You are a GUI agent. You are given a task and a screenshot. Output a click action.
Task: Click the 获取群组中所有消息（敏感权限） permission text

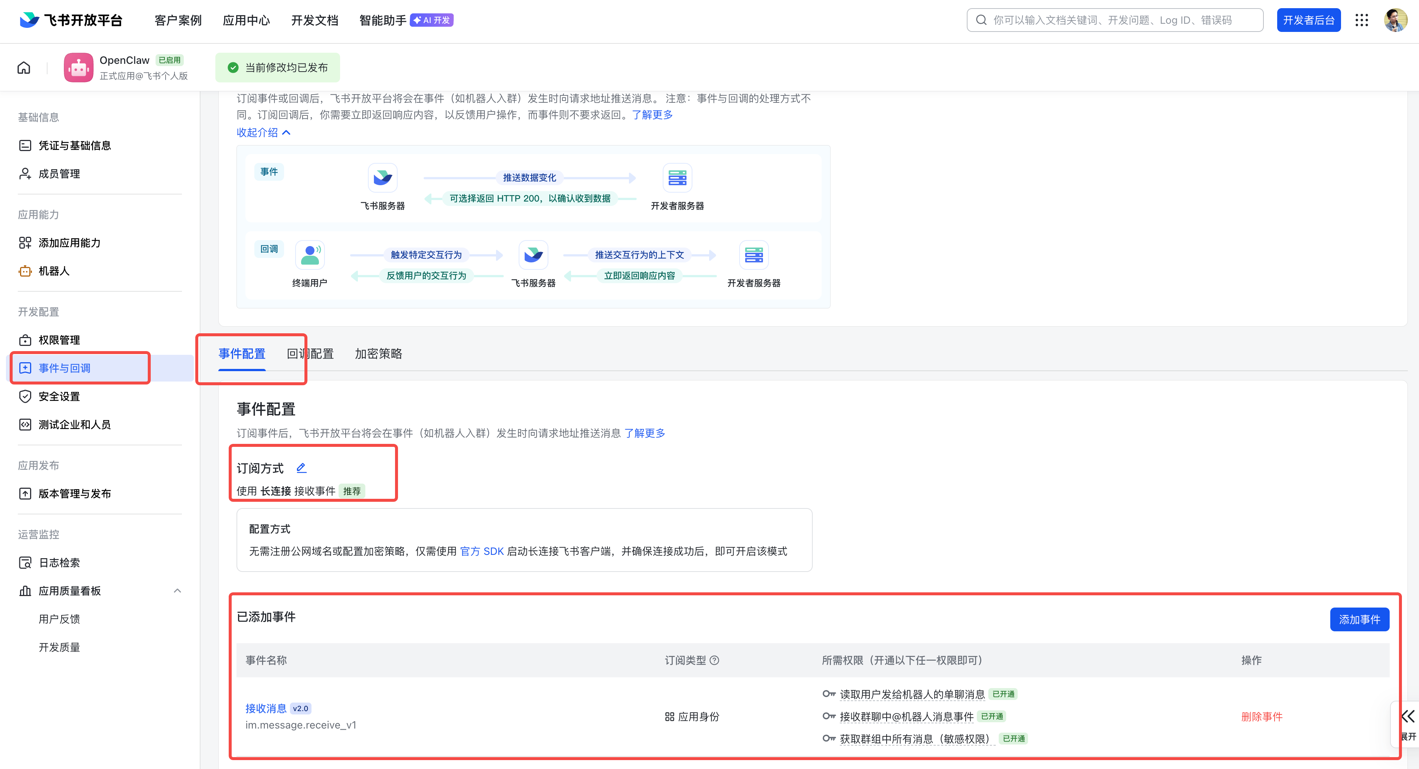917,739
